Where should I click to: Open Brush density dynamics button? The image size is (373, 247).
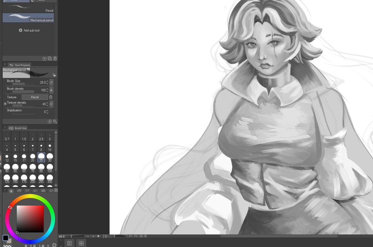51,90
